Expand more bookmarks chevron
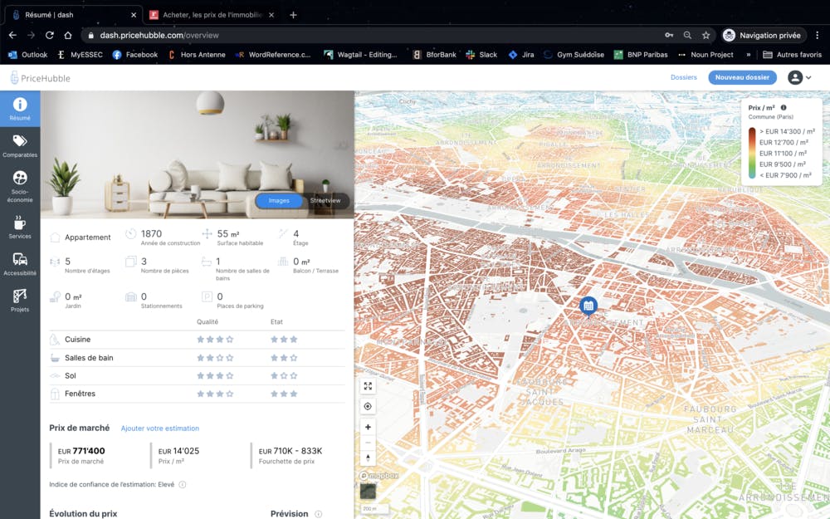Screen dimensions: 830x519 coord(749,55)
